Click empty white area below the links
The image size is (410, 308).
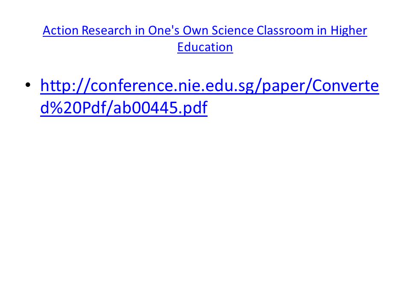(205, 210)
